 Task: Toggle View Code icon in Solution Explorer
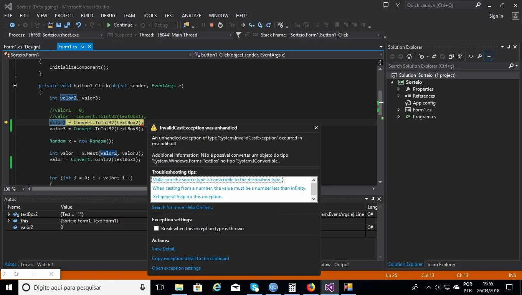471,56
